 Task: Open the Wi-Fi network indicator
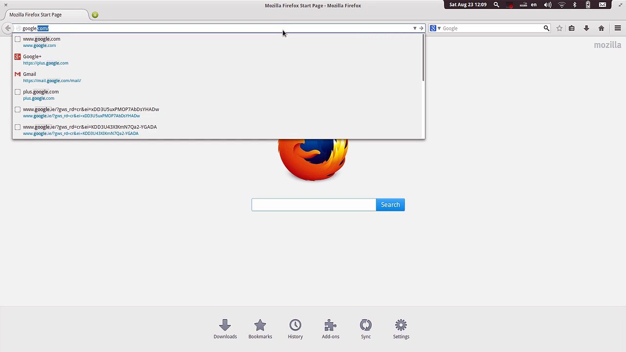(x=561, y=5)
